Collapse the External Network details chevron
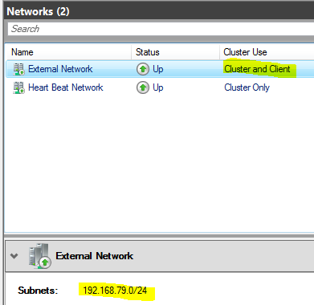The image size is (314, 305). [x=14, y=256]
